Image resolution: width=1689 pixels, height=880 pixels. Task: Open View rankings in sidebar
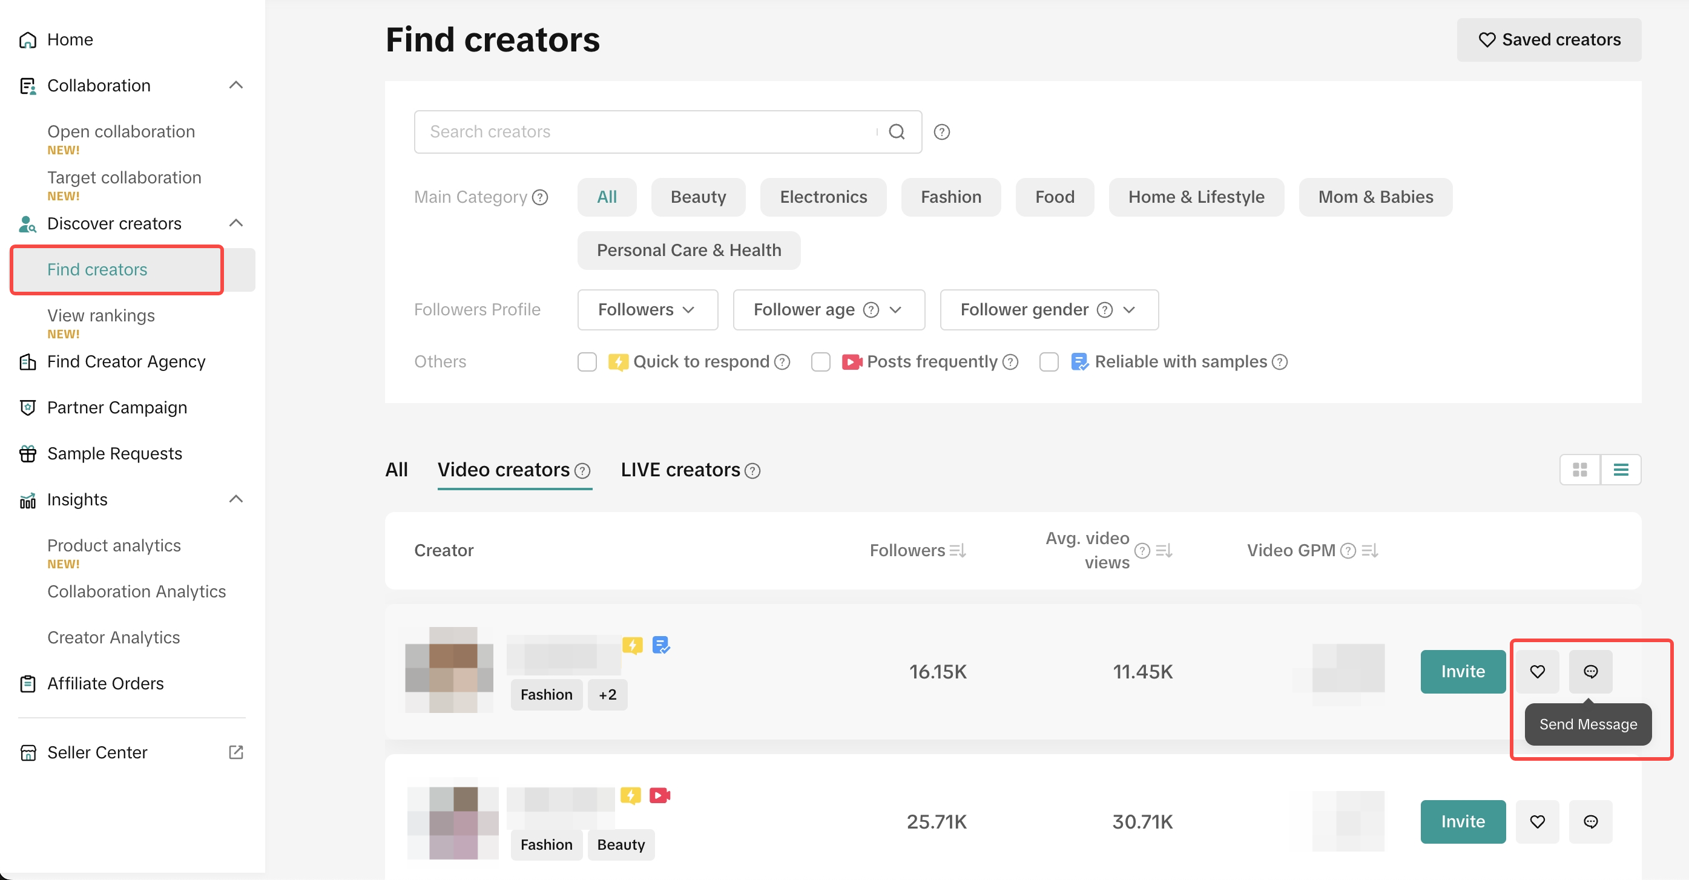coord(101,315)
